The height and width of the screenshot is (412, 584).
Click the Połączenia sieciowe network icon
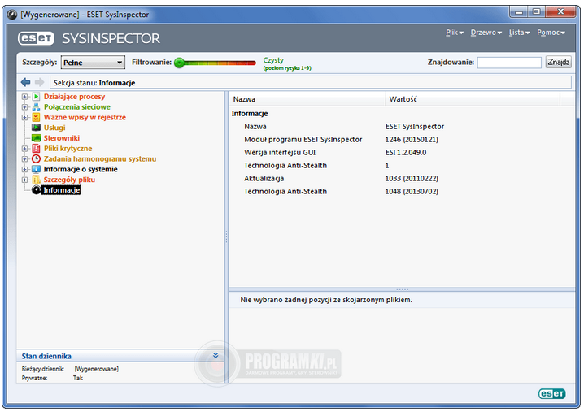point(36,107)
